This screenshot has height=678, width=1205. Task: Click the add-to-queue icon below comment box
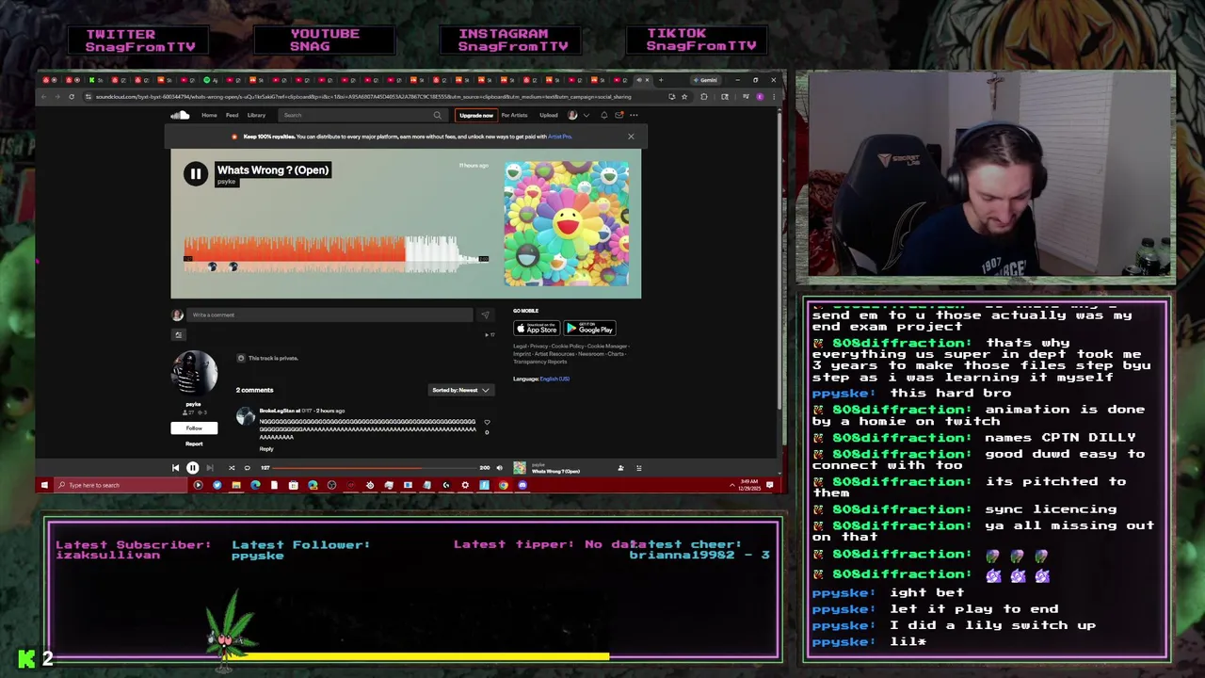(x=178, y=334)
